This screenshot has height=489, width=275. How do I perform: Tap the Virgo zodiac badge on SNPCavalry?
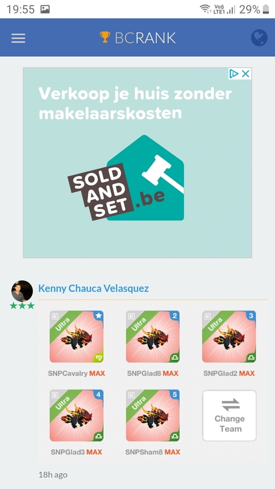click(x=100, y=357)
